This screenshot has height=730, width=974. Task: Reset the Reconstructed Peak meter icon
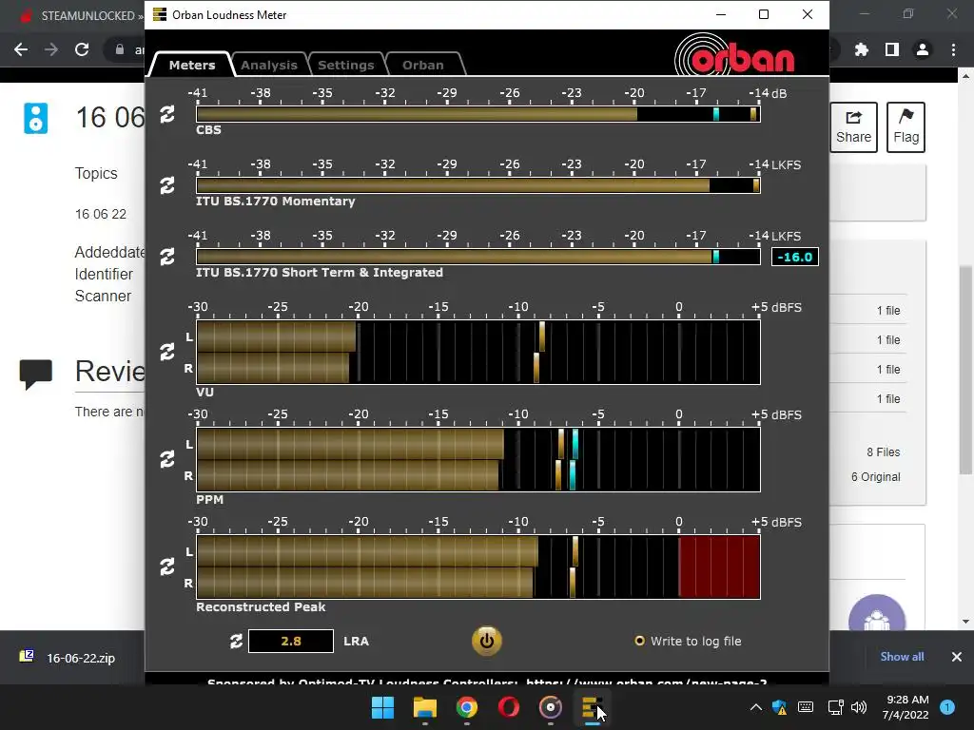coord(167,567)
